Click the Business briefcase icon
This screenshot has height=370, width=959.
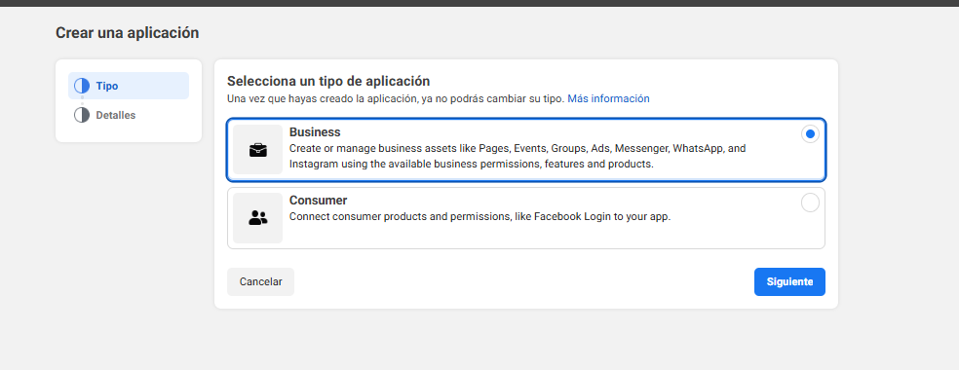click(x=258, y=150)
